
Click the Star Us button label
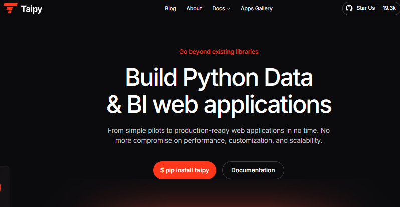point(365,8)
